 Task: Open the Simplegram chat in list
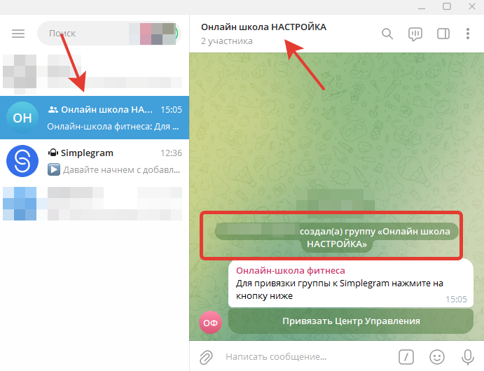coord(95,161)
